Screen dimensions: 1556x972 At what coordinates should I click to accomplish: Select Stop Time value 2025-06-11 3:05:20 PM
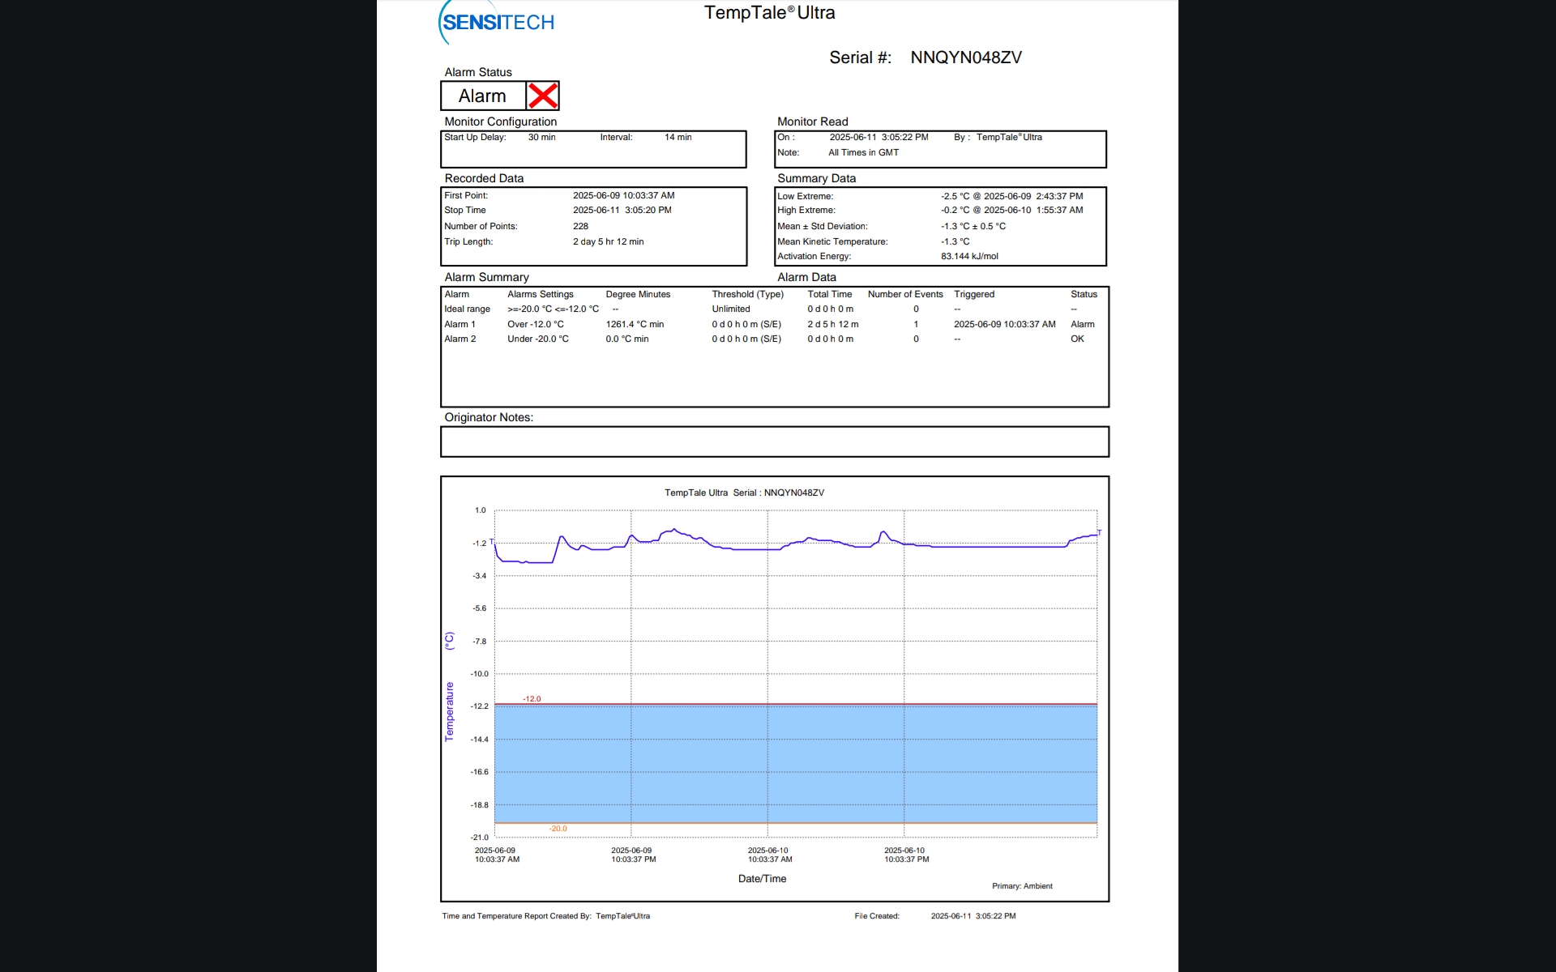(x=622, y=211)
